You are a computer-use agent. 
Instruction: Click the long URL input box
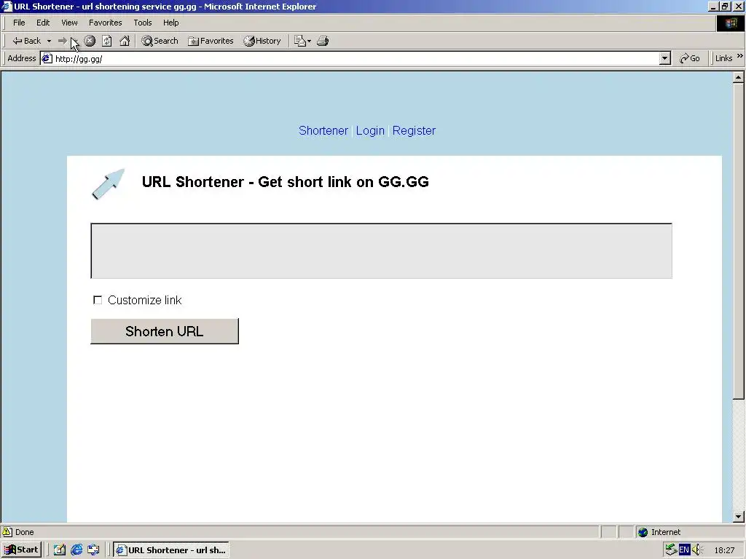tap(381, 251)
